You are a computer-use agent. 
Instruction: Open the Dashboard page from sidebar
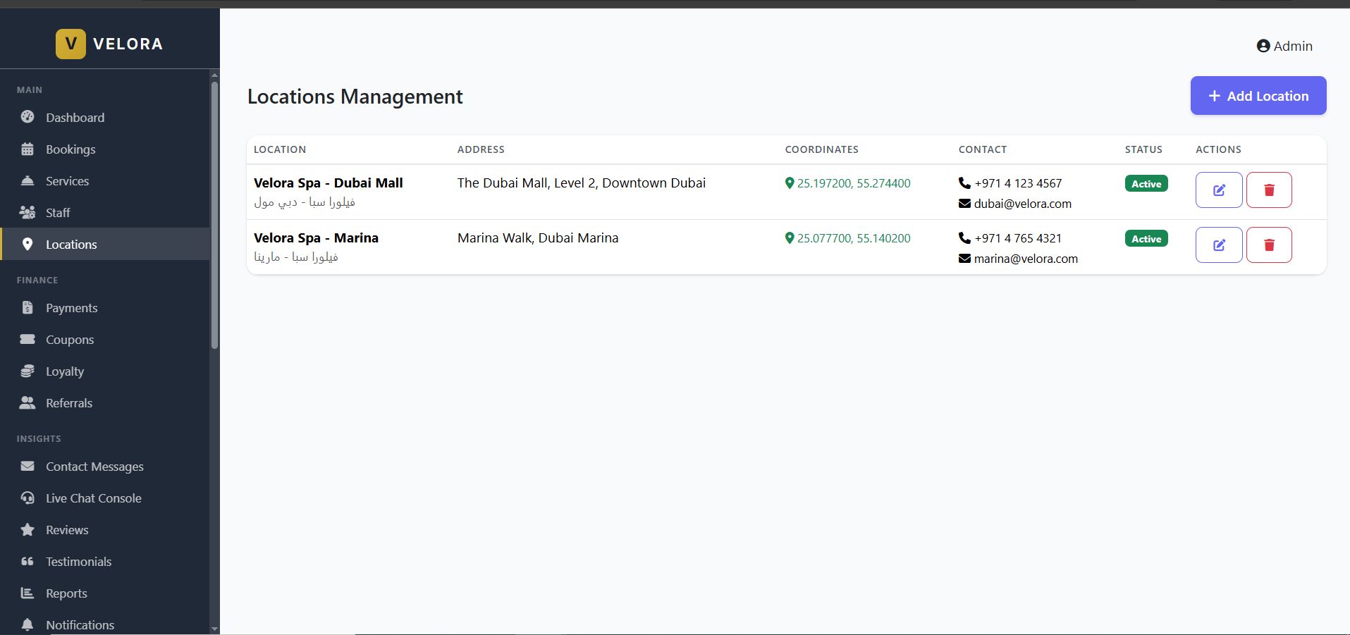[x=75, y=118]
